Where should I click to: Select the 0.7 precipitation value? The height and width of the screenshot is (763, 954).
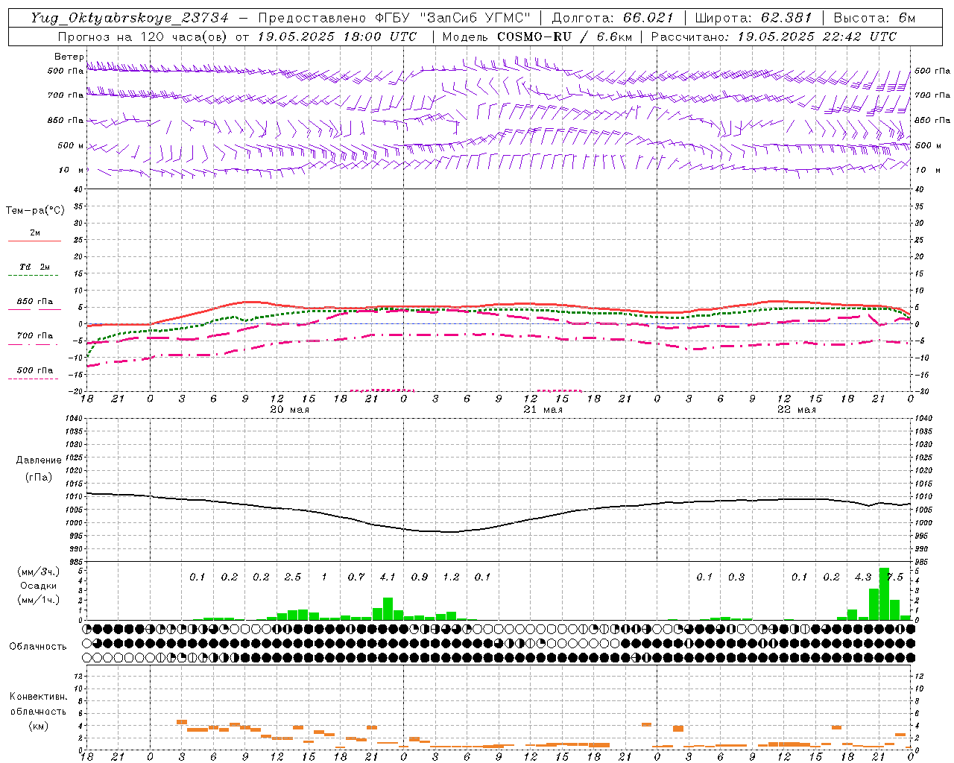(356, 577)
